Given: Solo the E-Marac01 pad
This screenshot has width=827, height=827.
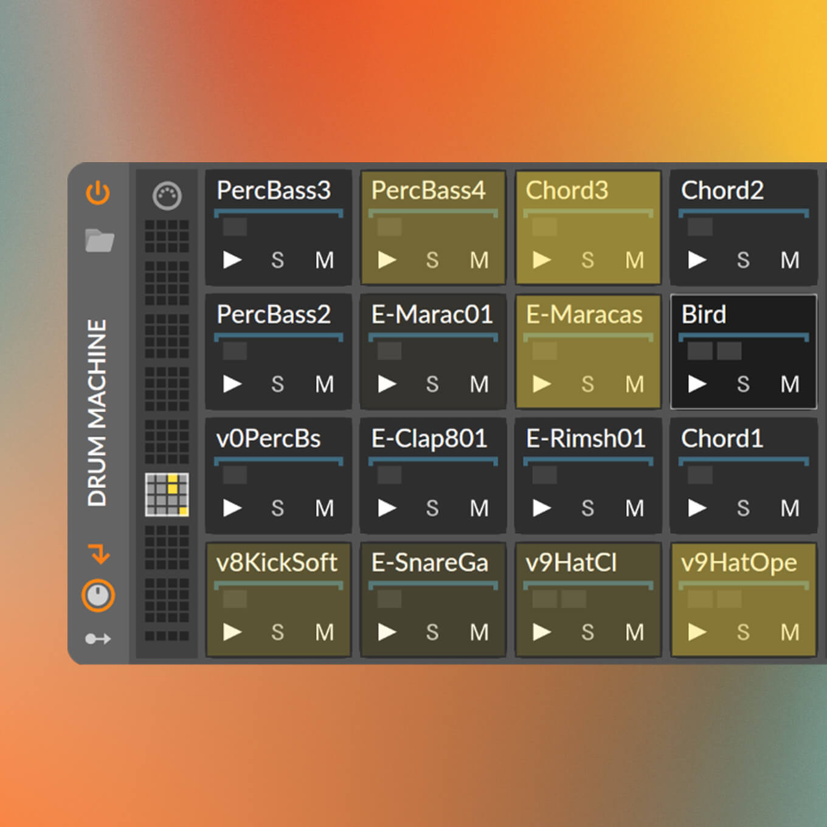Looking at the screenshot, I should (x=432, y=384).
